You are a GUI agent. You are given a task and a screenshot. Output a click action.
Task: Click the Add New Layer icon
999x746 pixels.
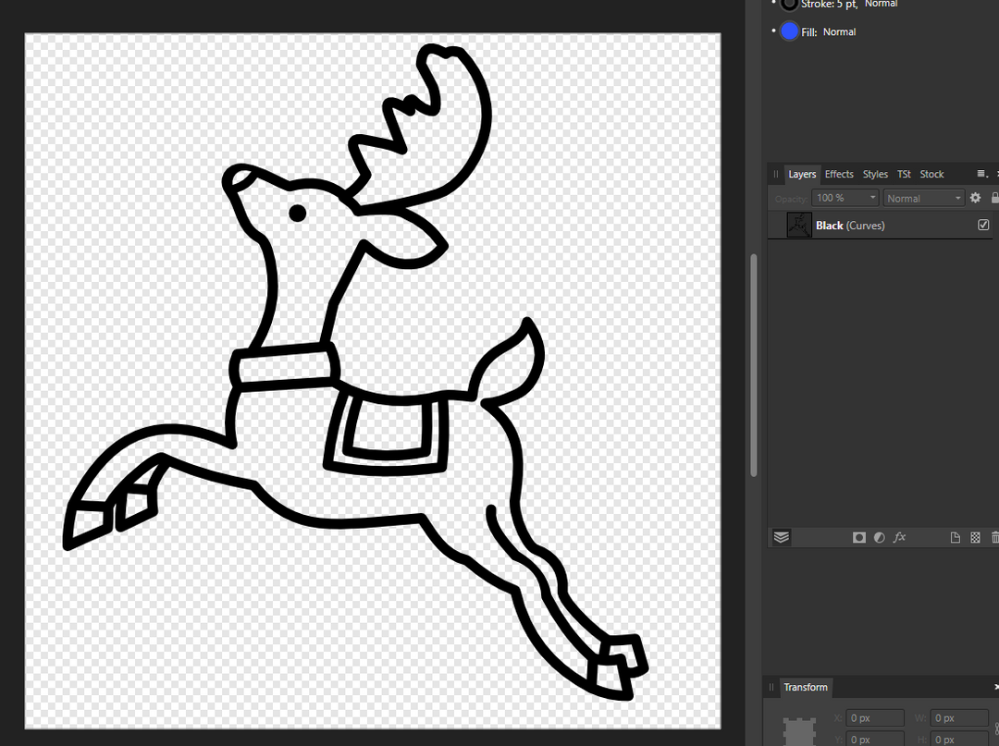(x=956, y=537)
